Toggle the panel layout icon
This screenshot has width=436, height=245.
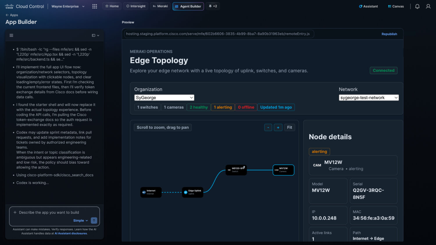[94, 35]
